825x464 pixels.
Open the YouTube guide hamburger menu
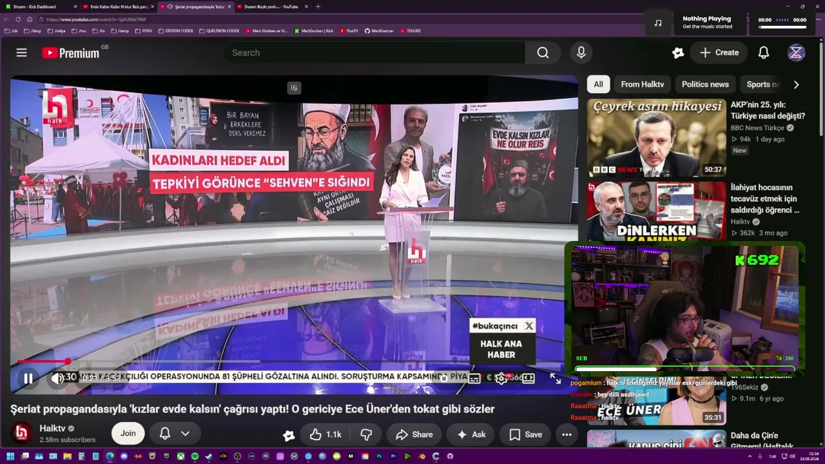[x=22, y=53]
